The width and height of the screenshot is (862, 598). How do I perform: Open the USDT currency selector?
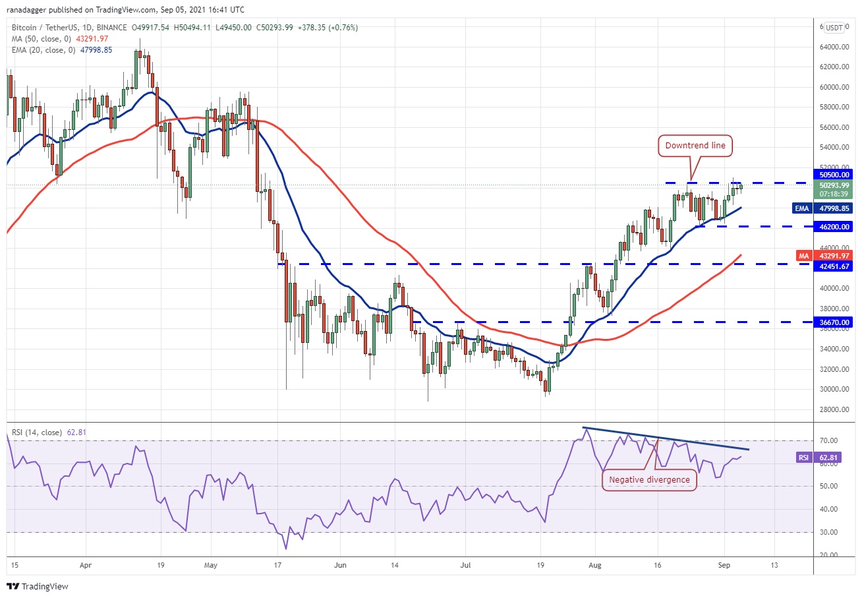835,28
